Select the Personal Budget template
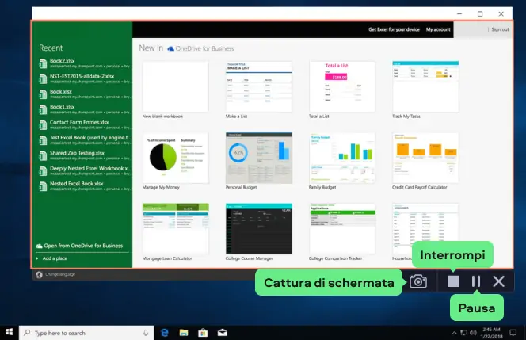The height and width of the screenshot is (340, 526). coord(258,161)
